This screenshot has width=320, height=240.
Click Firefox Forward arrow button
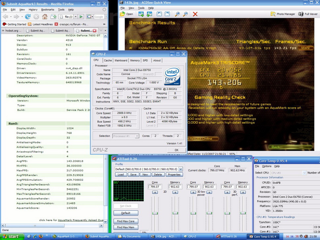point(16,17)
